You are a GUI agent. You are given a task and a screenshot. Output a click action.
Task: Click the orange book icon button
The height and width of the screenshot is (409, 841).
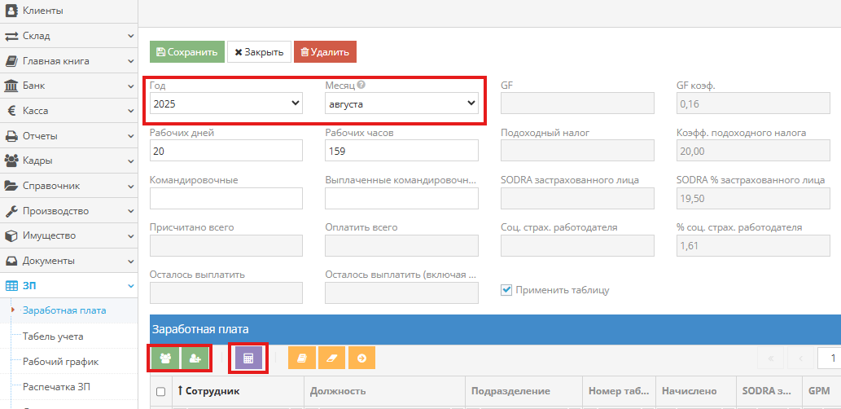click(x=301, y=358)
